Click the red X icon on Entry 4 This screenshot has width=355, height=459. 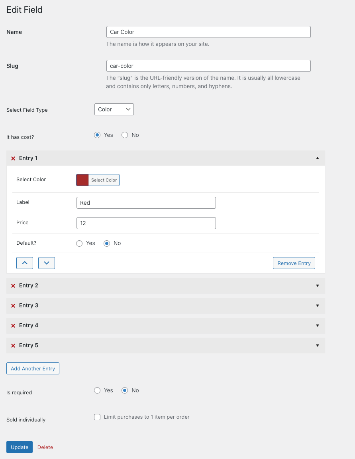pos(13,326)
